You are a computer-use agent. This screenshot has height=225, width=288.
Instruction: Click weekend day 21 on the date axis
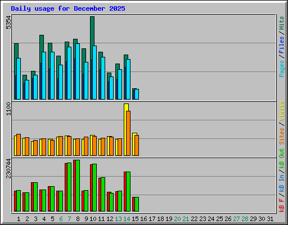(x=186, y=219)
